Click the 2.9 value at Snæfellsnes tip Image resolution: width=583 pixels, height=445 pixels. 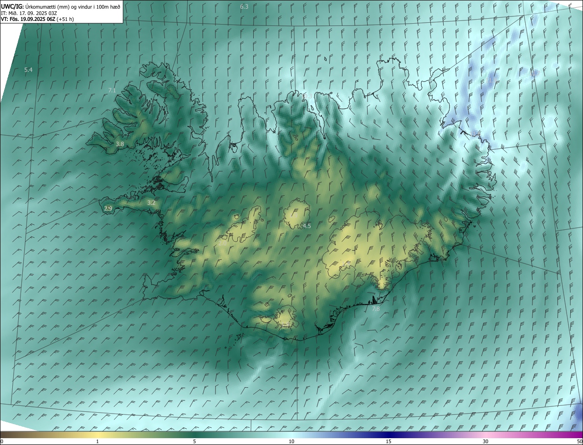(x=108, y=208)
